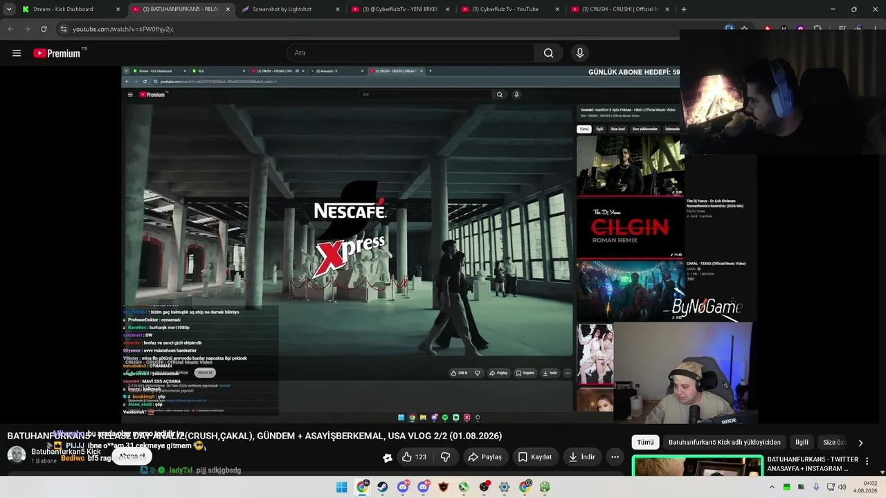Image resolution: width=886 pixels, height=498 pixels.
Task: Click the in-video 'Size özel' chip
Action: 617,129
